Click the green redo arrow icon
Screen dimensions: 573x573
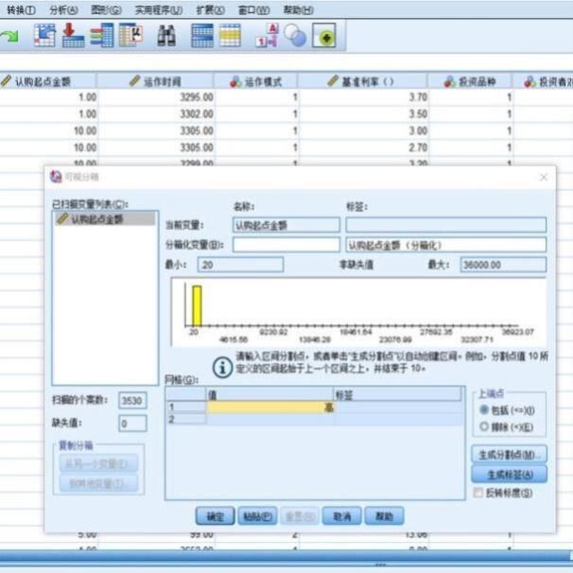9,37
